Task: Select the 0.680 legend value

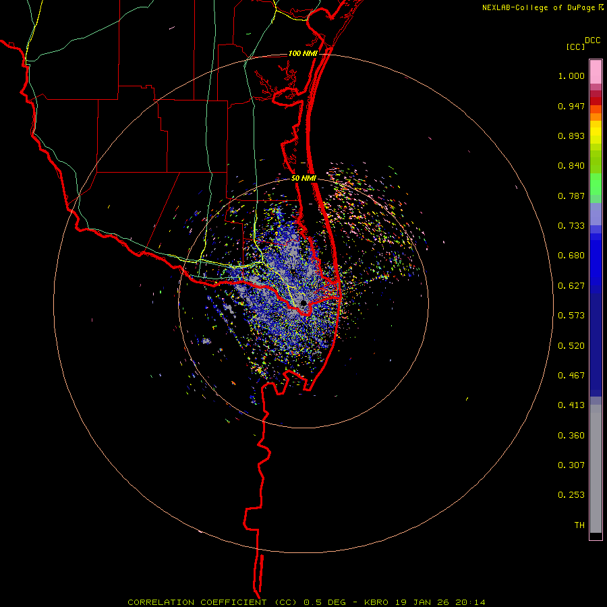Action: tap(571, 256)
